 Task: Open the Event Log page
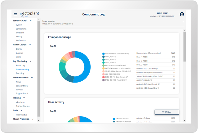click(x=20, y=73)
